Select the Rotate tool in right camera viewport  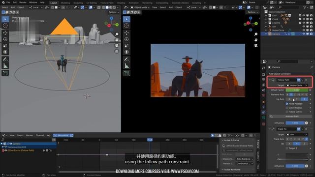pyautogui.click(x=126, y=39)
